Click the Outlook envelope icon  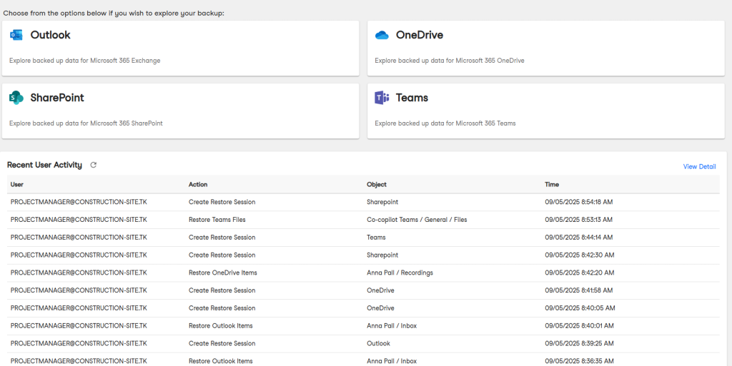tap(16, 35)
